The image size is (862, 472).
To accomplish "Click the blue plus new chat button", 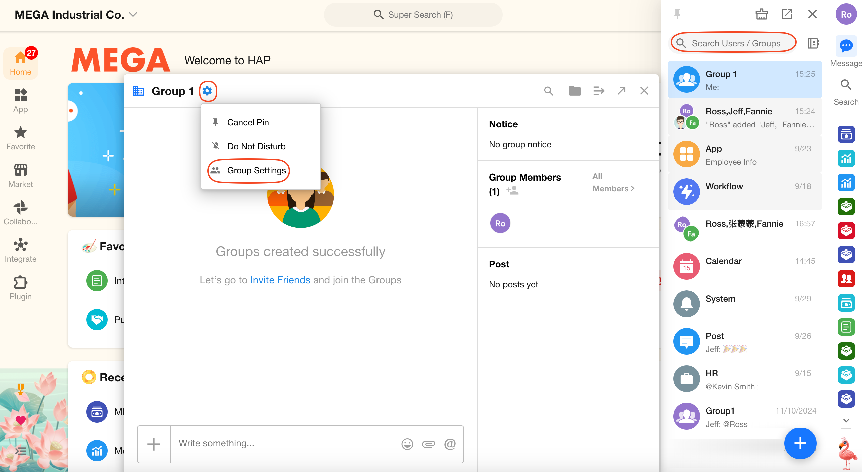I will [800, 443].
